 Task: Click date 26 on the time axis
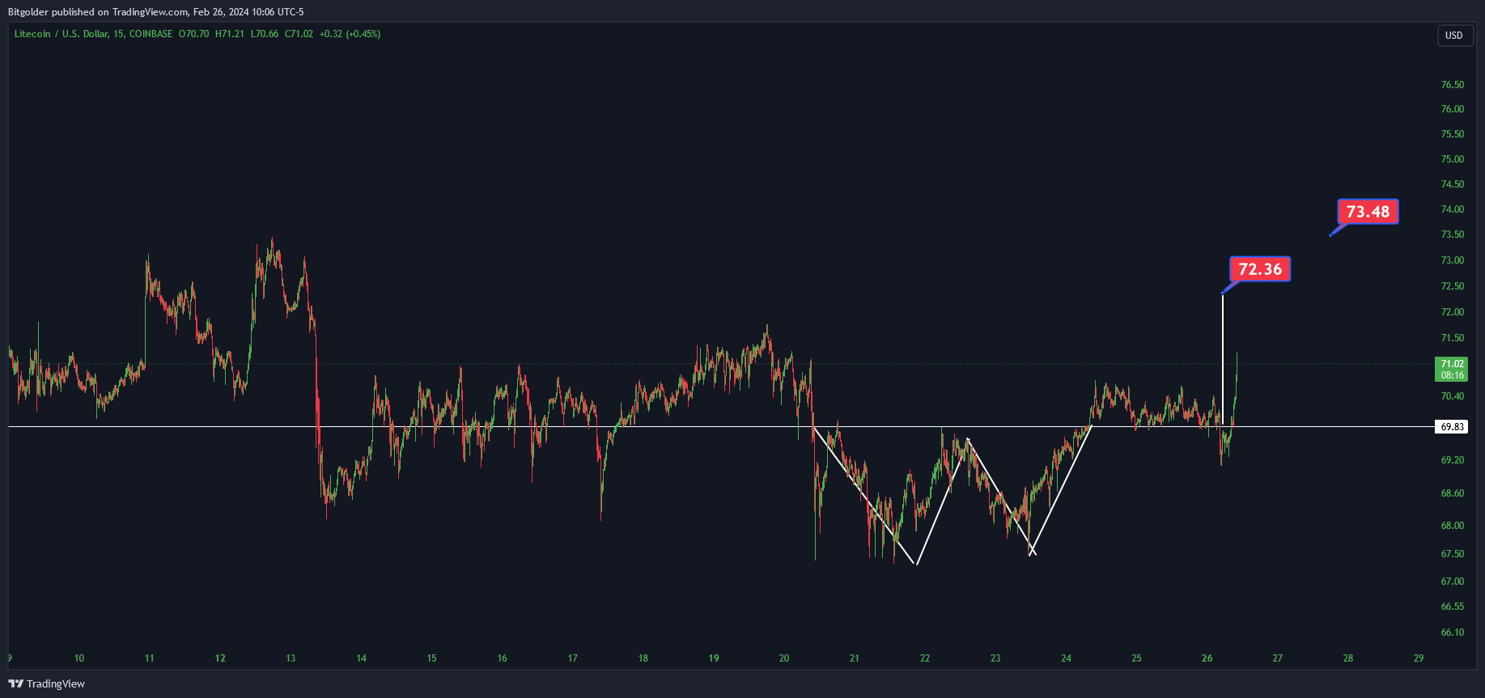click(1207, 658)
